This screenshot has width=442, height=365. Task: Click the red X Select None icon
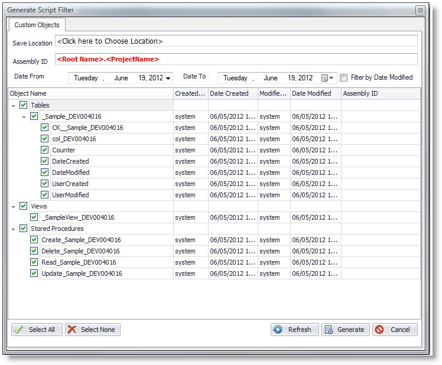tap(72, 330)
